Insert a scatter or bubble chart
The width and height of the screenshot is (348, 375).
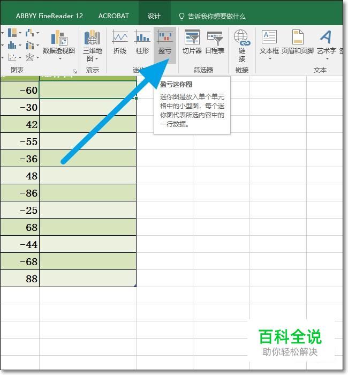[x=12, y=57]
